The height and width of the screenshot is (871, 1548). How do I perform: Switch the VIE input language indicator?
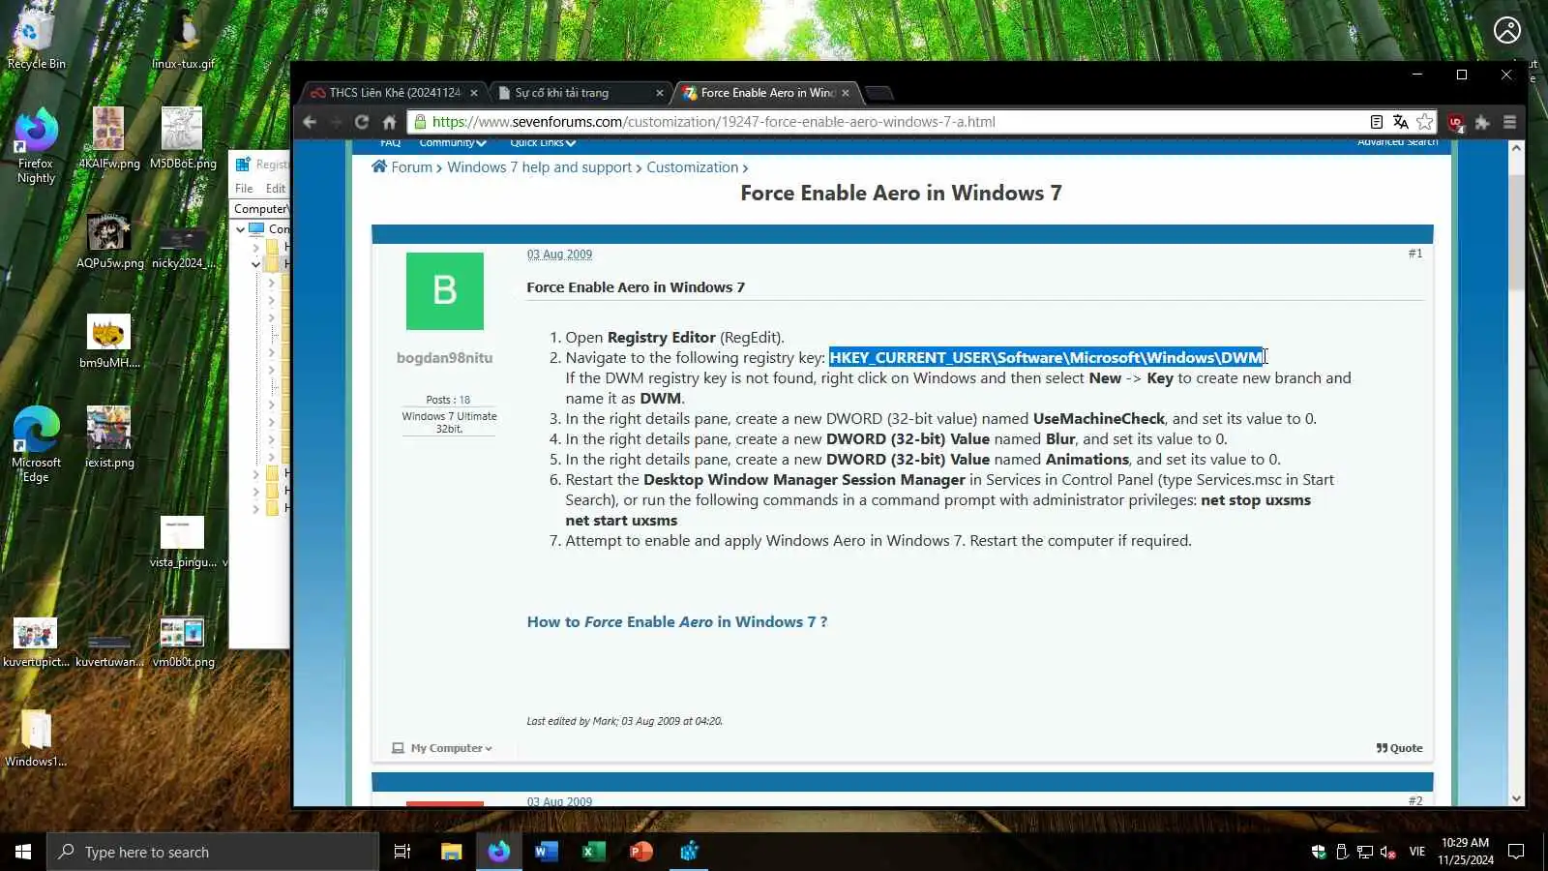click(x=1417, y=852)
